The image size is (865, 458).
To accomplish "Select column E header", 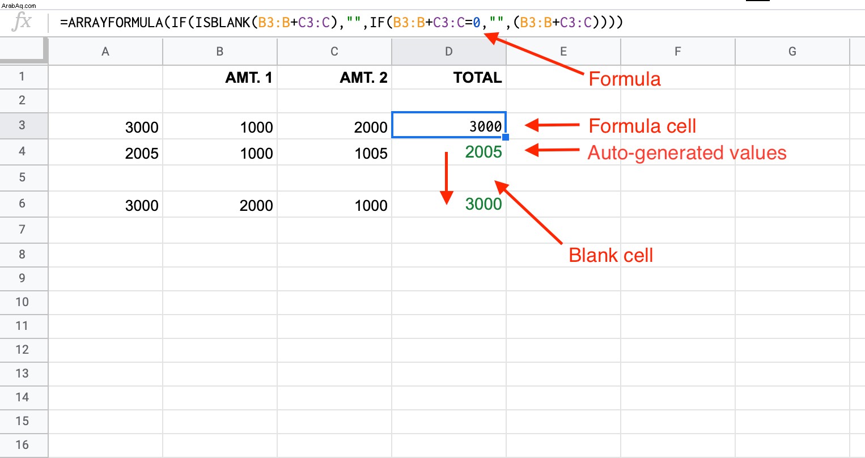I will pyautogui.click(x=563, y=52).
